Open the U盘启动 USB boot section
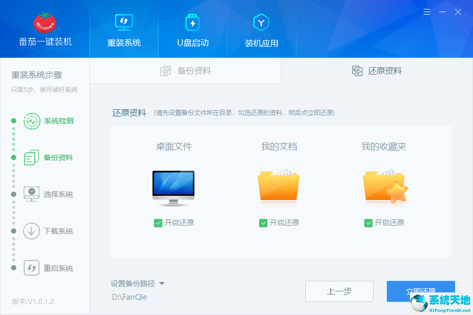This screenshot has width=473, height=315. (x=193, y=22)
